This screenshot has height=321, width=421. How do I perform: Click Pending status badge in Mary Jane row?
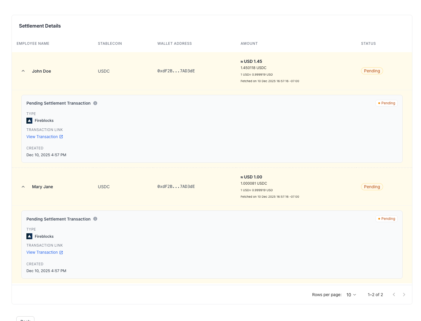tap(372, 187)
